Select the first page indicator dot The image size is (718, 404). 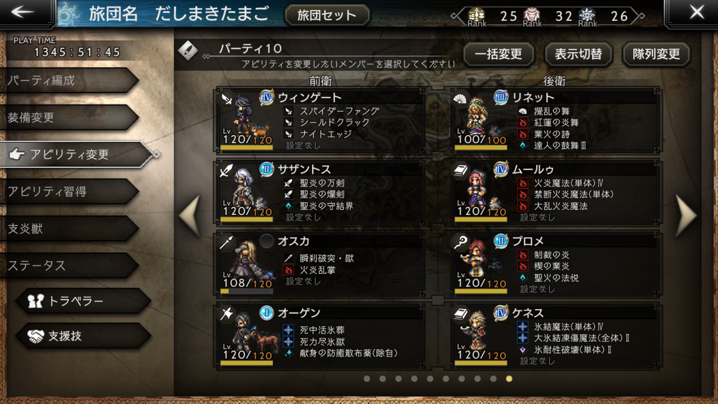(367, 378)
